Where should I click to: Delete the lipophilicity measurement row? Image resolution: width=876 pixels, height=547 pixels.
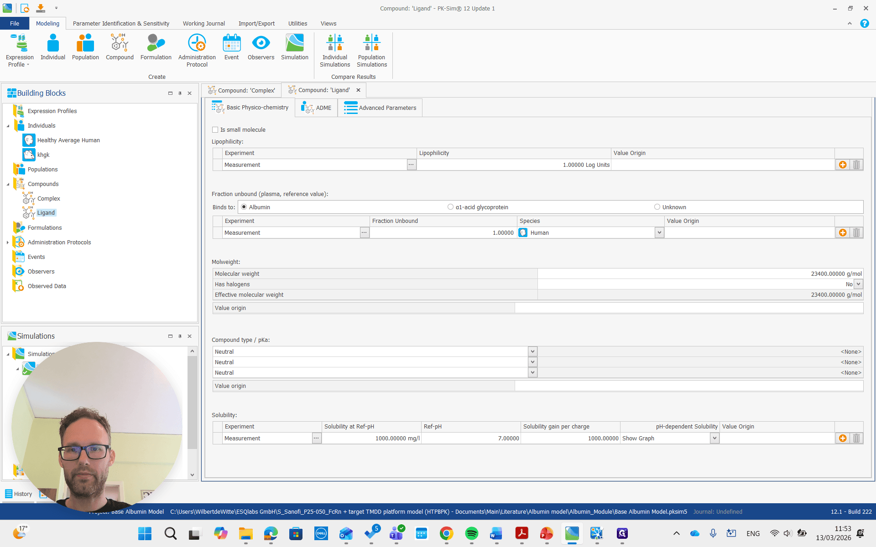[856, 165]
